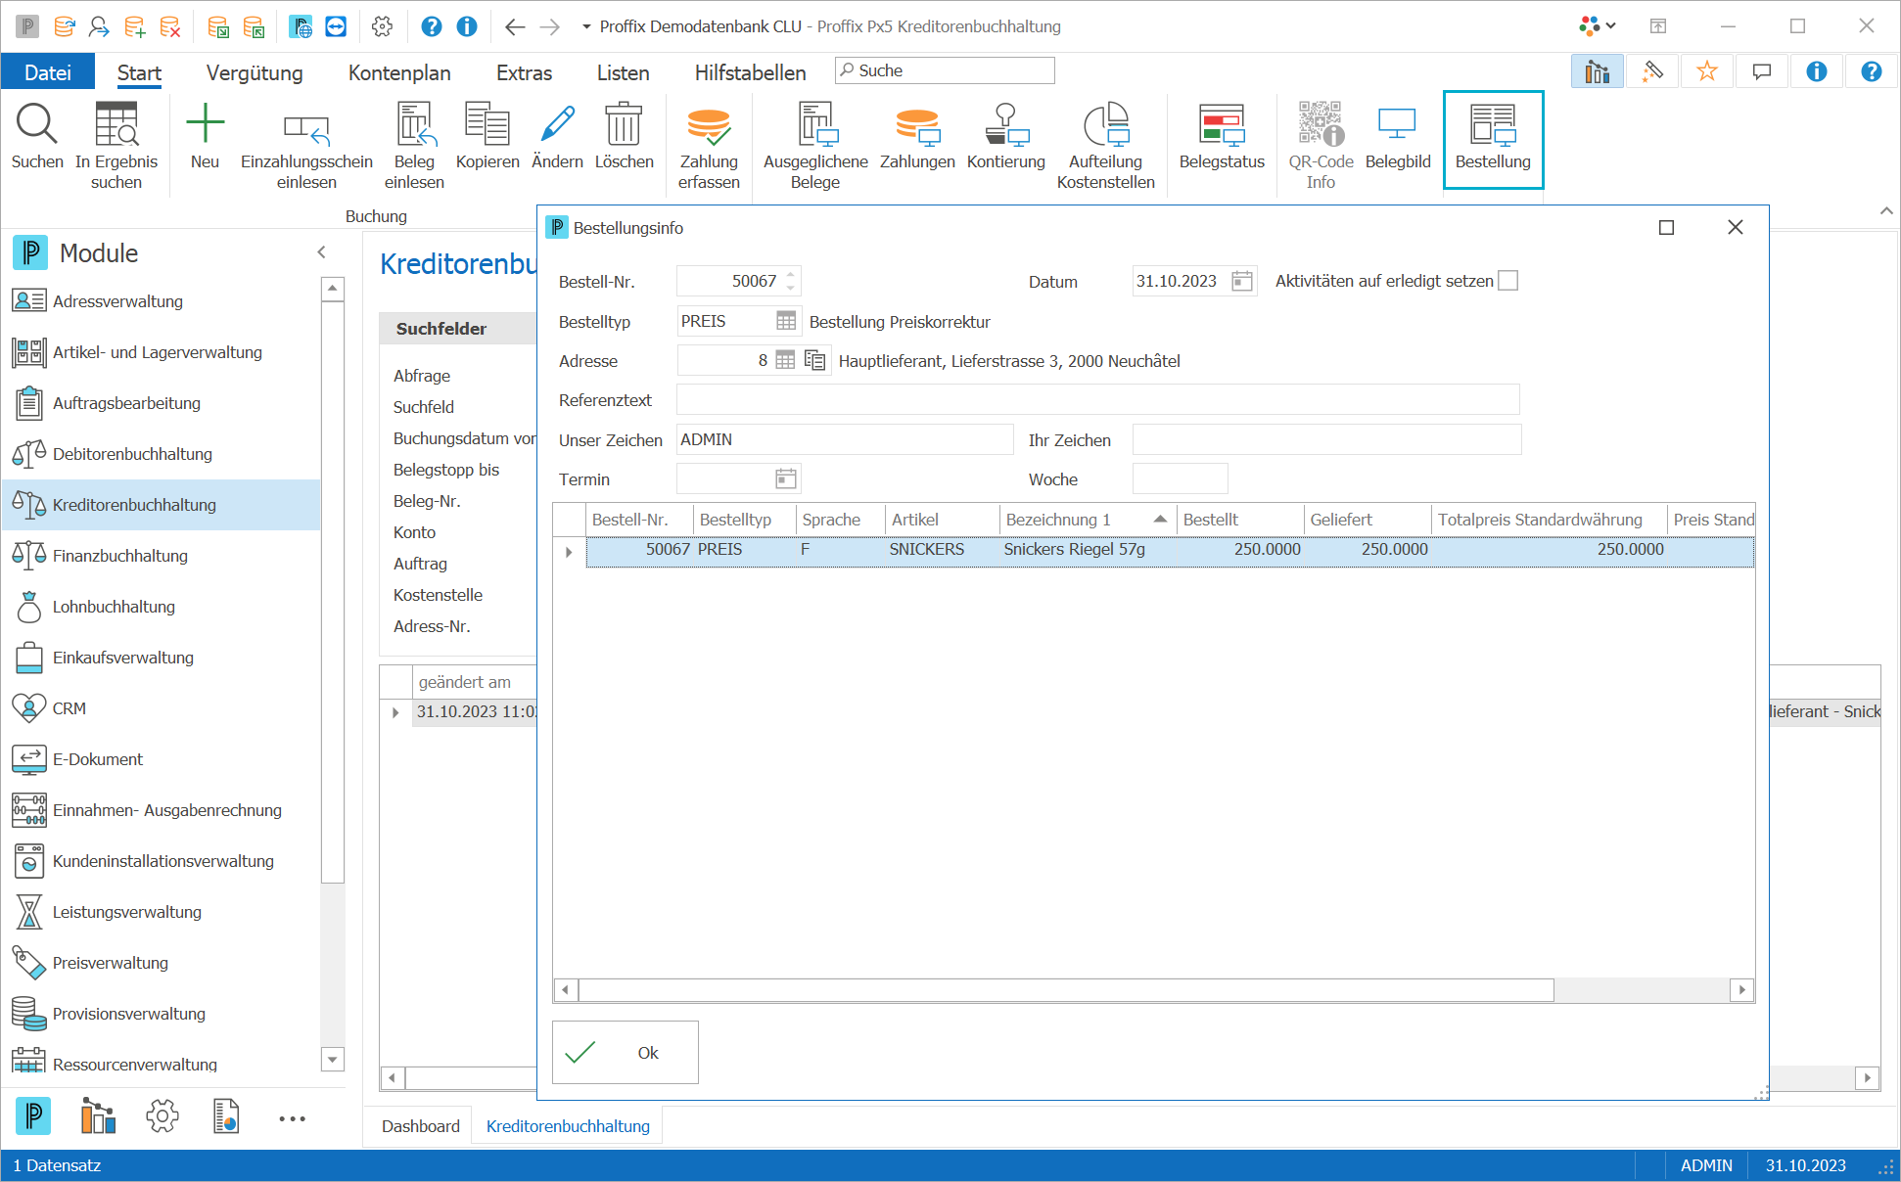This screenshot has height=1182, width=1901.
Task: Create new entry with Neu
Action: pos(205,138)
